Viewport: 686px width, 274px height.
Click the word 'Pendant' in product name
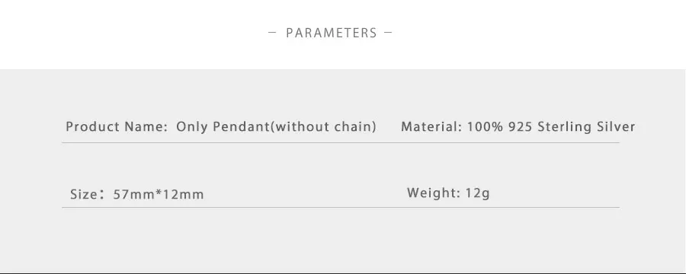pos(241,127)
